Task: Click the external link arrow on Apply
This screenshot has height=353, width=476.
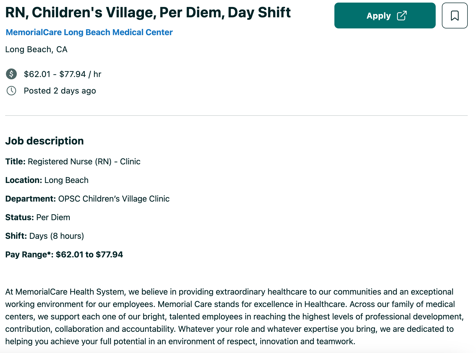Action: point(402,16)
